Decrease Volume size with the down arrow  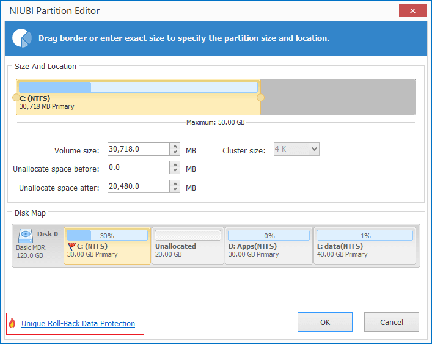[x=175, y=152]
